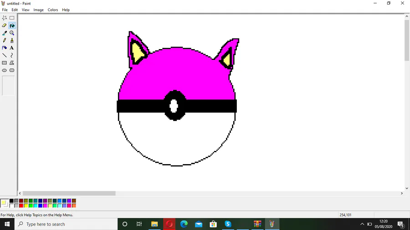The width and height of the screenshot is (410, 230).
Task: Pick the dark red maroon swatch
Action: point(21,201)
